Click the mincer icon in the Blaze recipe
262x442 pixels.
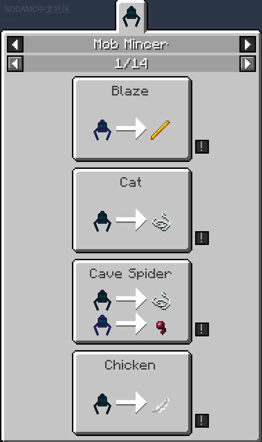coord(102,130)
